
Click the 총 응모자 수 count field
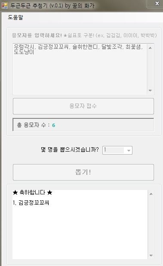point(83,125)
